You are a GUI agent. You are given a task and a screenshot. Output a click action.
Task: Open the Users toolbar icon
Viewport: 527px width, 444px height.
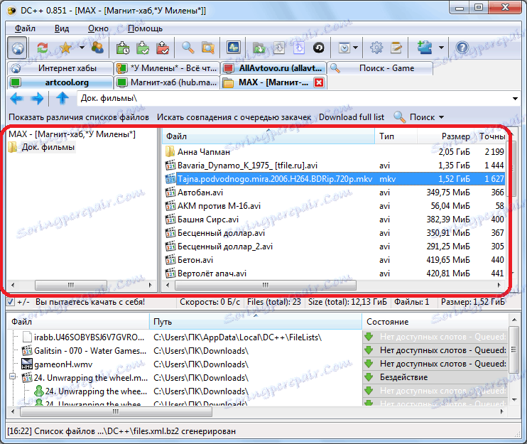coord(97,48)
